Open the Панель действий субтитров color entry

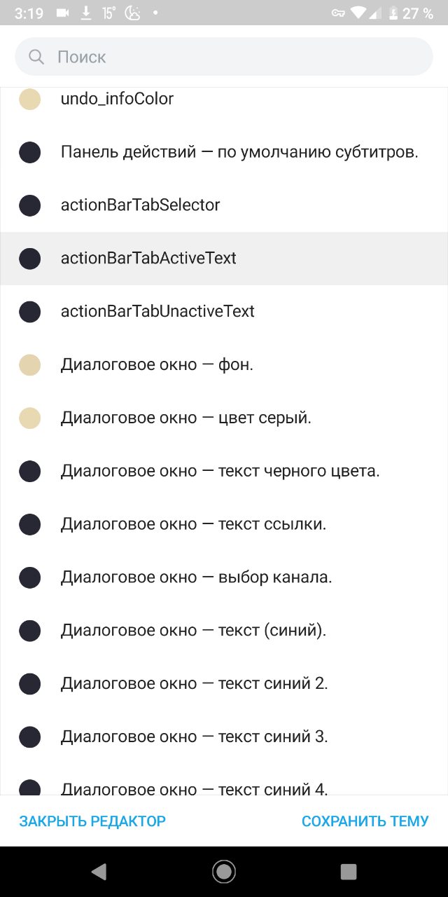[x=224, y=152]
